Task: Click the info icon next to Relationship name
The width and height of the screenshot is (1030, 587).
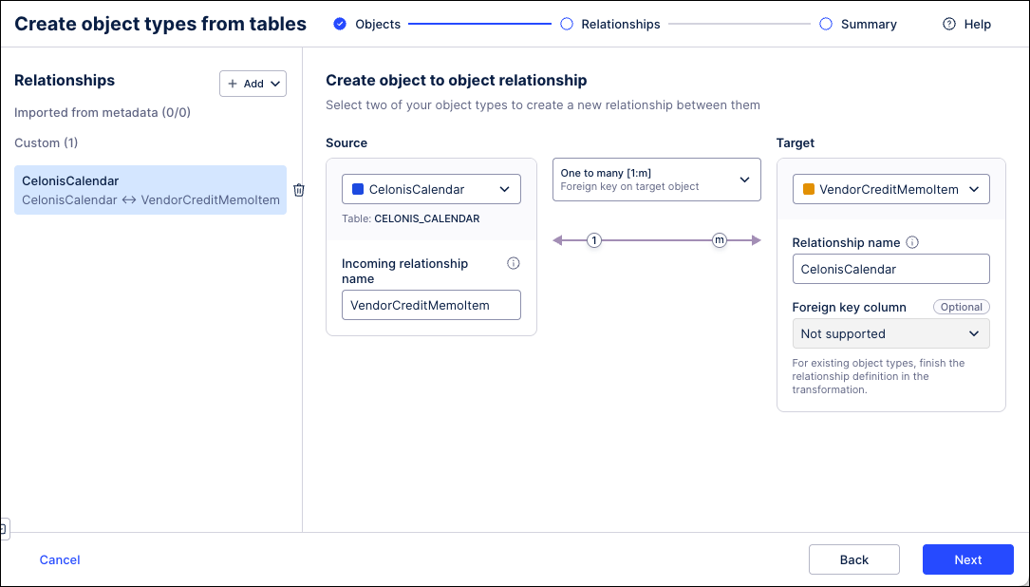Action: click(912, 242)
